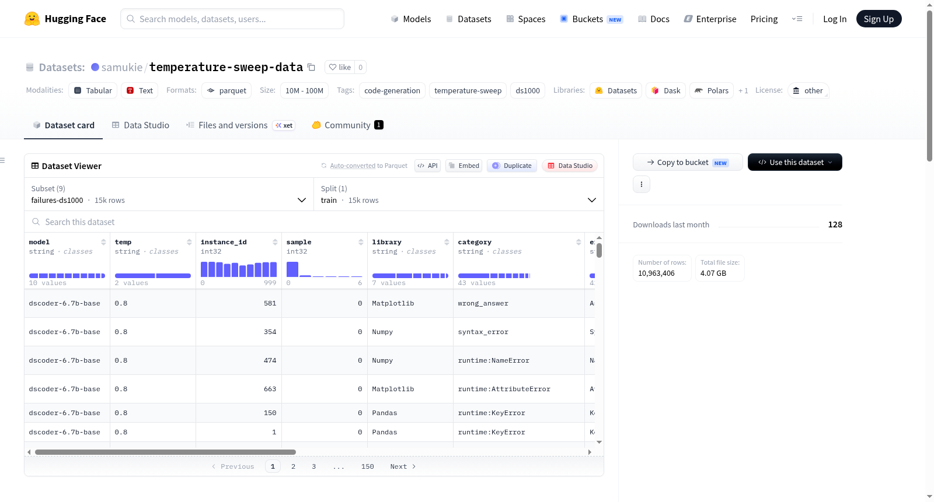Expand the left sidebar toggle icon

coord(2,160)
